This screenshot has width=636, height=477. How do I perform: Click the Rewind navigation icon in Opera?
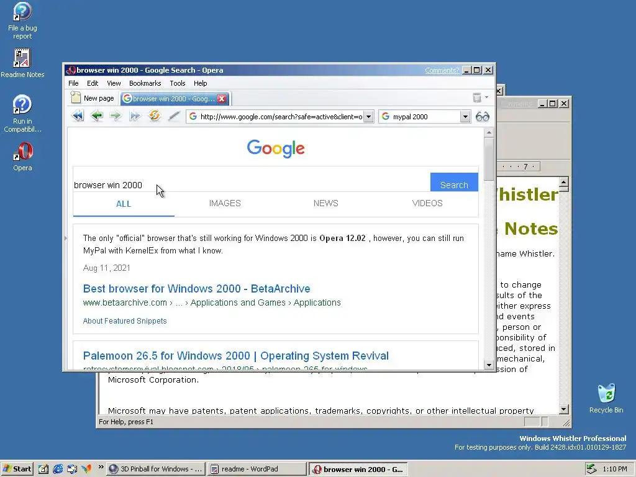pos(78,116)
